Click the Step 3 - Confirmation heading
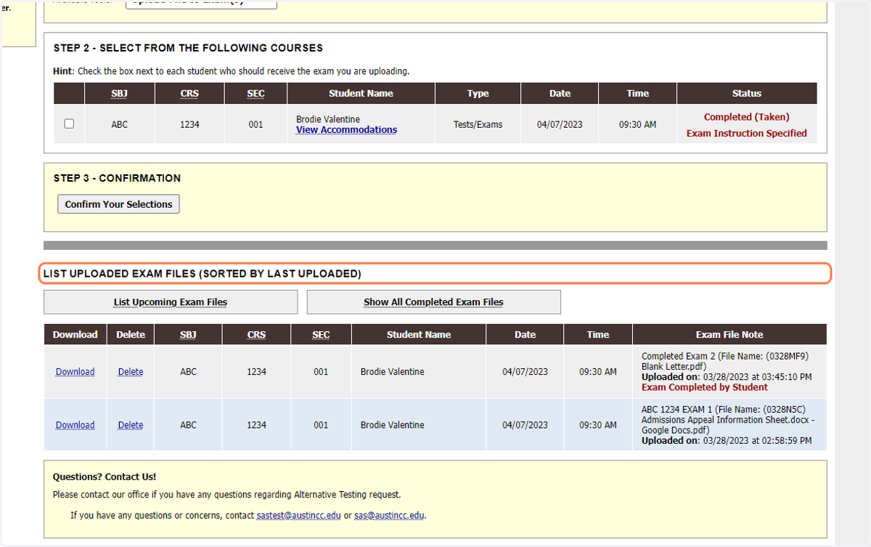Image resolution: width=871 pixels, height=547 pixels. pos(117,178)
